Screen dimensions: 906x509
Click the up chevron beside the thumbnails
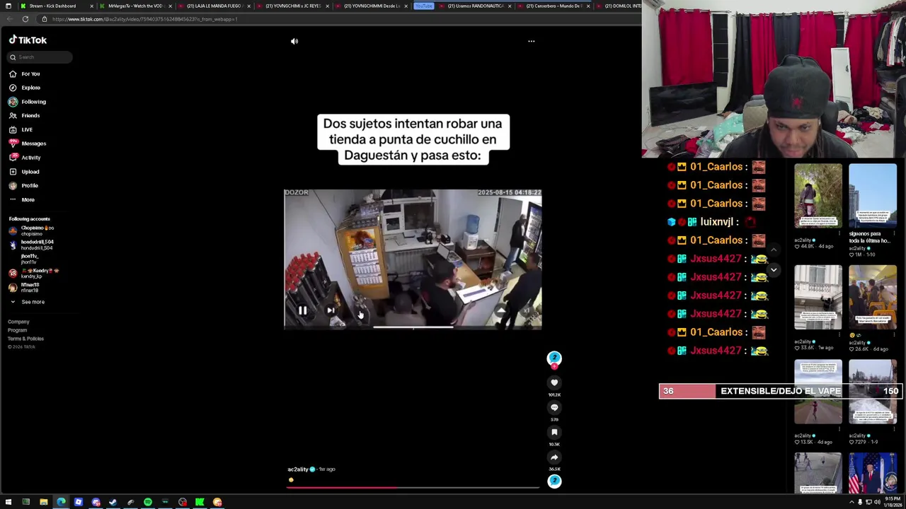[774, 250]
